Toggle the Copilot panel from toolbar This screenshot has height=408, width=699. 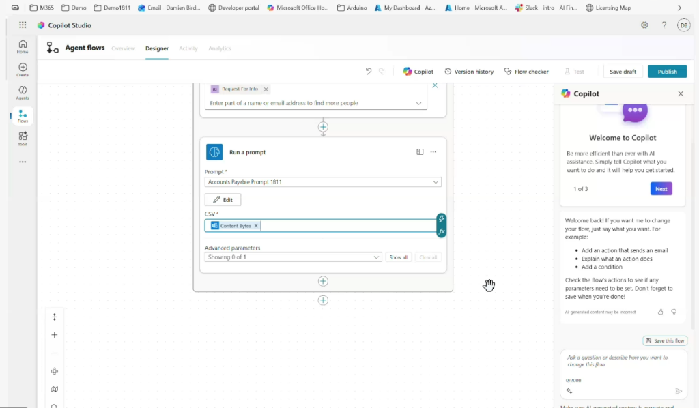[x=418, y=71]
